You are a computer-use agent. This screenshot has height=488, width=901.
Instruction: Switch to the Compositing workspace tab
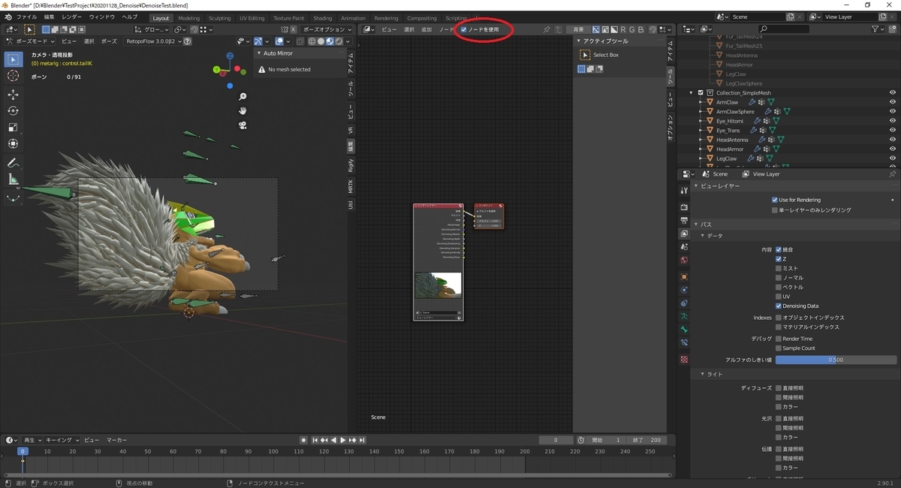point(421,18)
